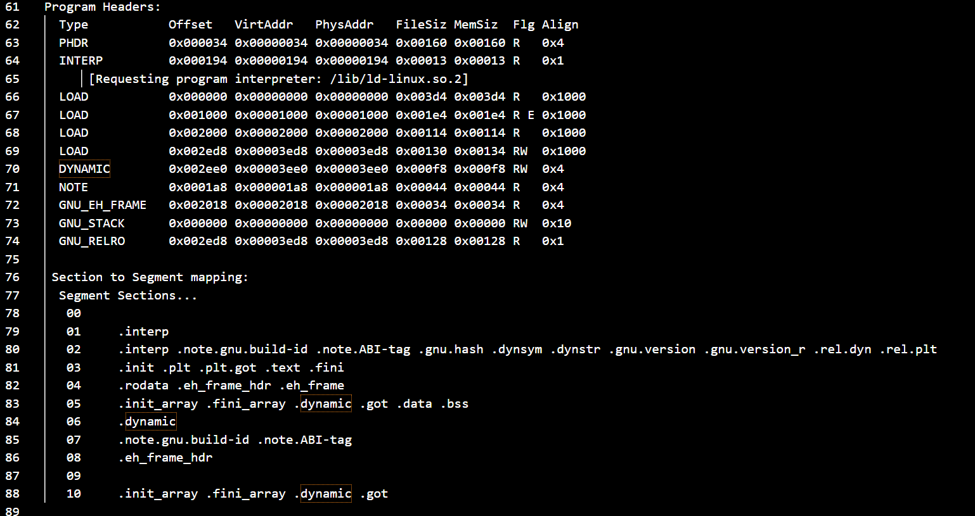Click Section to Segment mapping heading
The image size is (975, 516).
pos(150,277)
